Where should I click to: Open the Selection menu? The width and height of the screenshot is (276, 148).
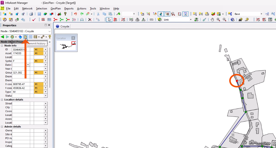point(41,8)
